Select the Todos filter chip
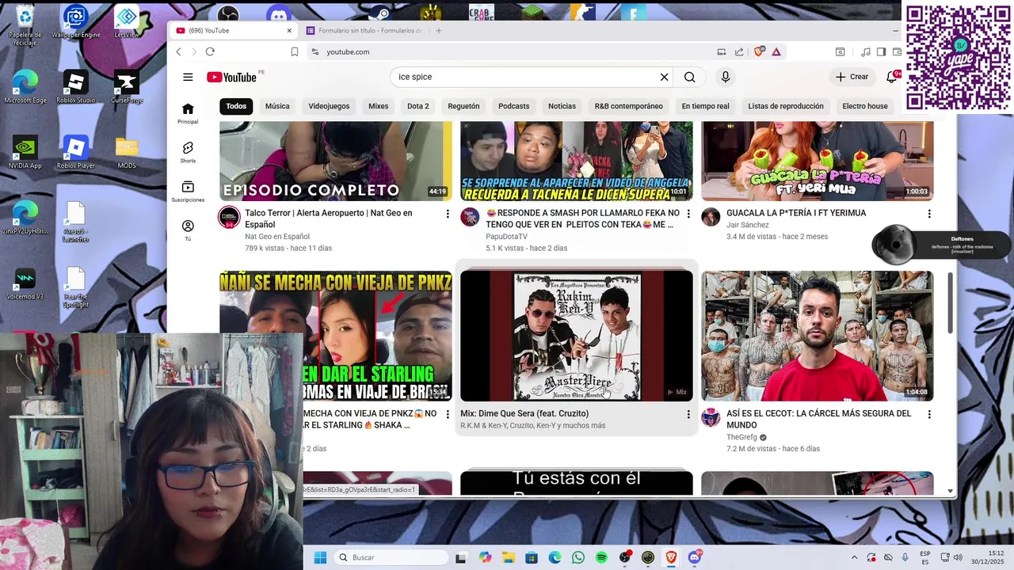This screenshot has width=1014, height=570. (236, 106)
